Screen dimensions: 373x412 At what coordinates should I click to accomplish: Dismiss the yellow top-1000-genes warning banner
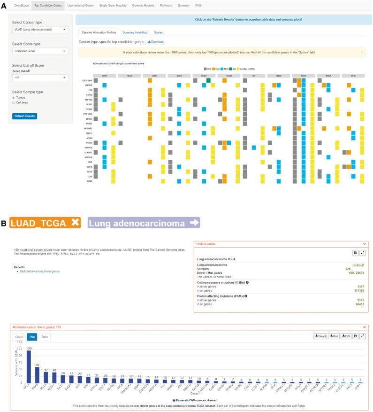tap(362, 52)
